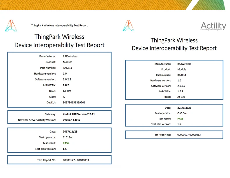The width and height of the screenshot is (230, 178).
Task: Select software version '2.0.2.2' in the Actility-branded report
Action: tap(181, 86)
